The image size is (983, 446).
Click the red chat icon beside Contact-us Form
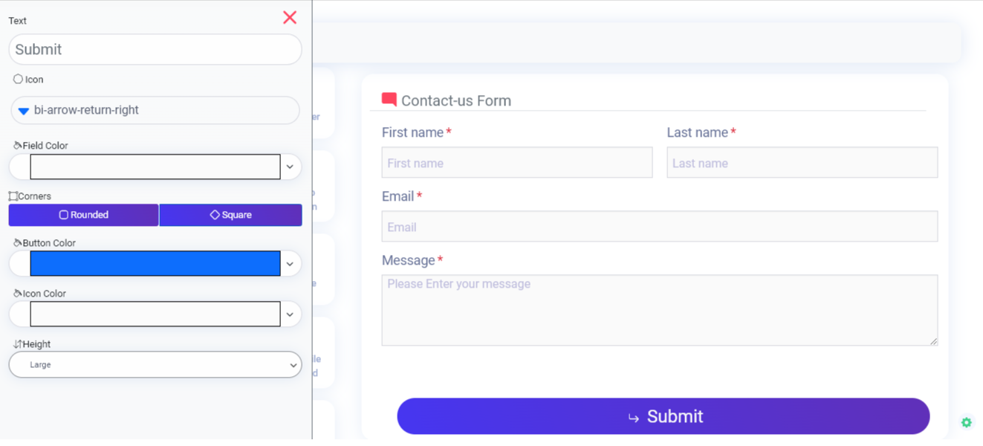[389, 100]
